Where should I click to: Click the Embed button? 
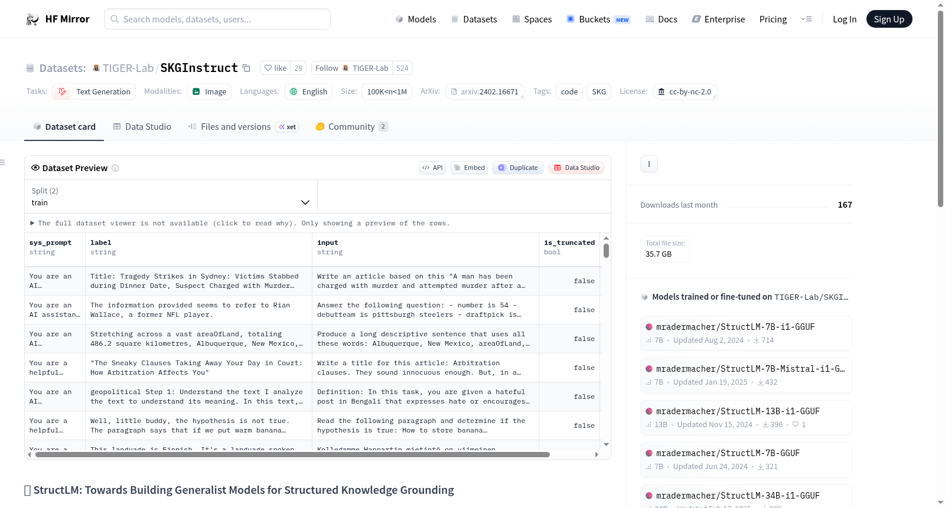(470, 168)
